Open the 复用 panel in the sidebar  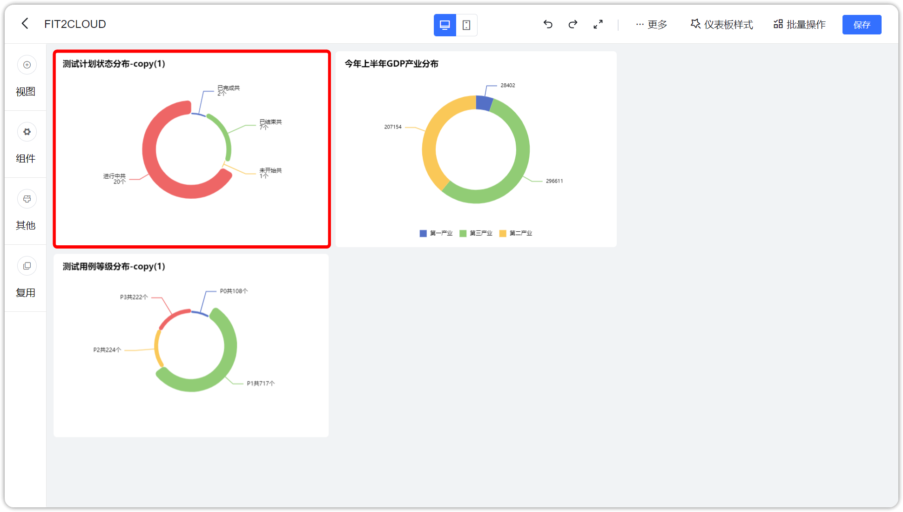click(x=26, y=279)
